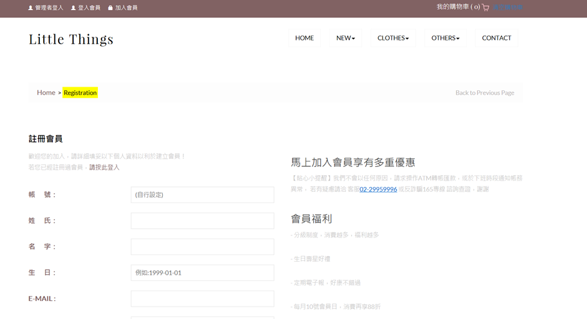The height and width of the screenshot is (319, 587).
Task: Click the 每月10號會員日 benefit line
Action: tap(336, 307)
